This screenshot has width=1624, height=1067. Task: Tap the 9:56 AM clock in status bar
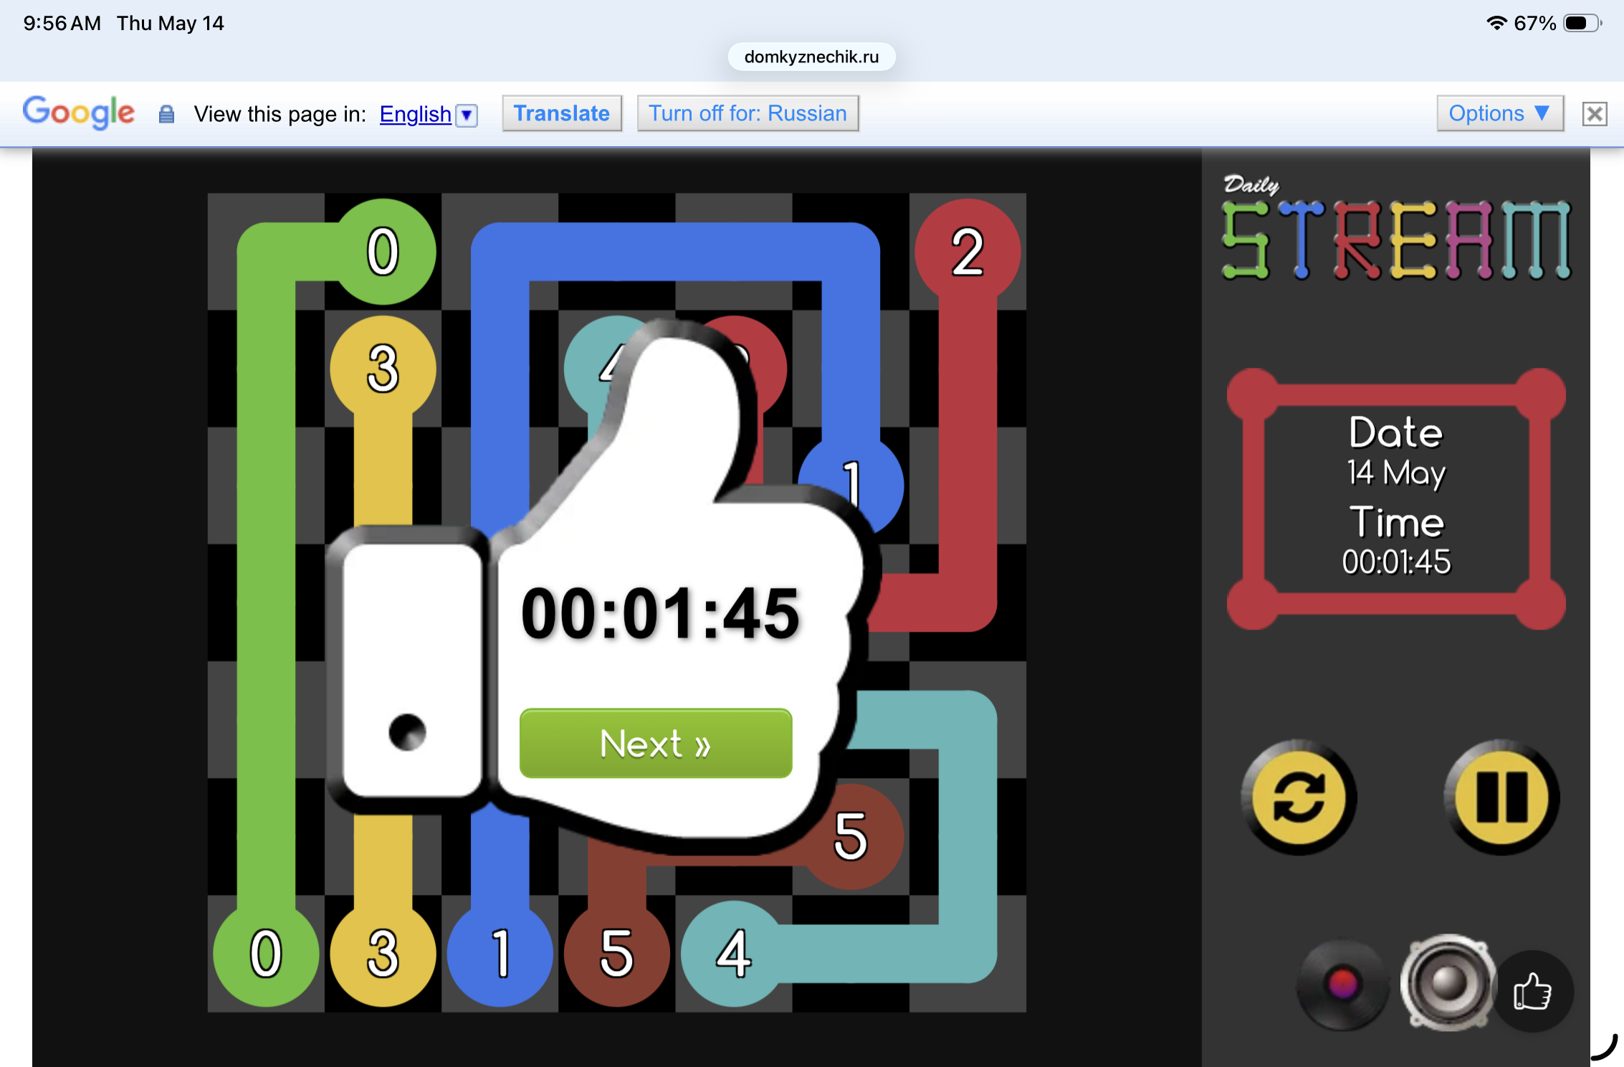click(62, 23)
